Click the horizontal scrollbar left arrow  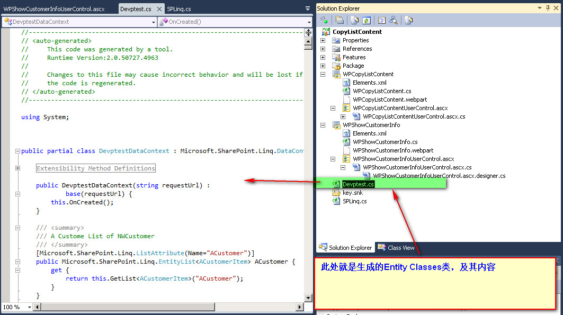click(37, 307)
